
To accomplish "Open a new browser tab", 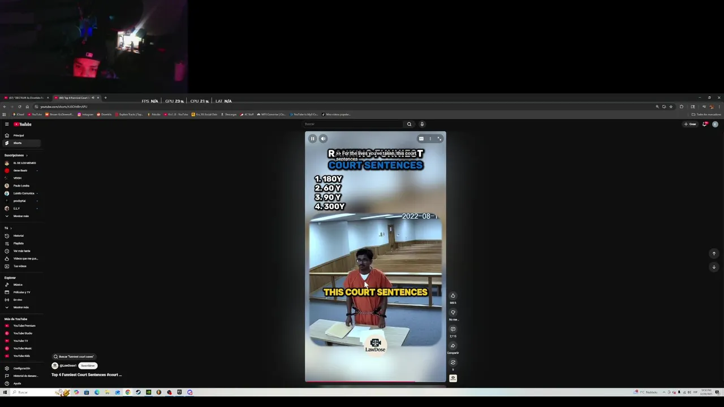I will click(105, 98).
